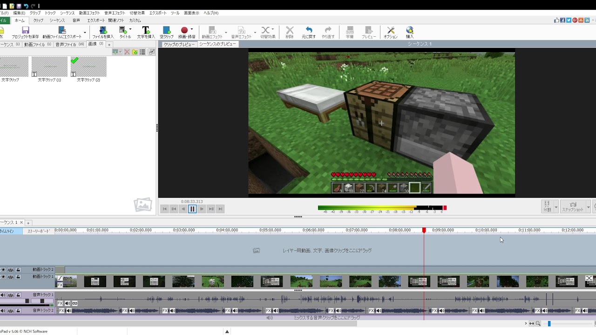This screenshot has height=335, width=596.
Task: Switch to クリップのプレビュー tab
Action: click(179, 44)
